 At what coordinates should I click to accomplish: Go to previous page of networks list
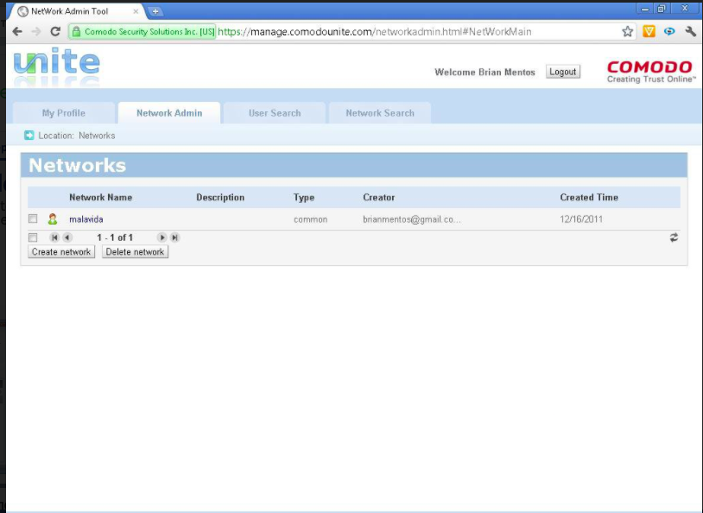pos(67,237)
